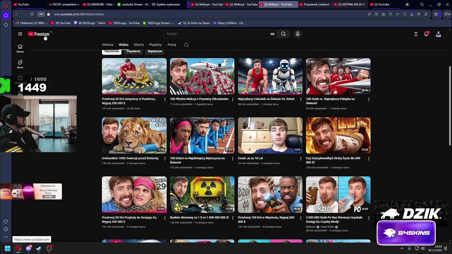Go back with browser back arrow
The width and height of the screenshot is (452, 254).
pos(16,14)
